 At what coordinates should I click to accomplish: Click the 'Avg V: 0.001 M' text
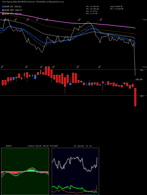point(116,6)
